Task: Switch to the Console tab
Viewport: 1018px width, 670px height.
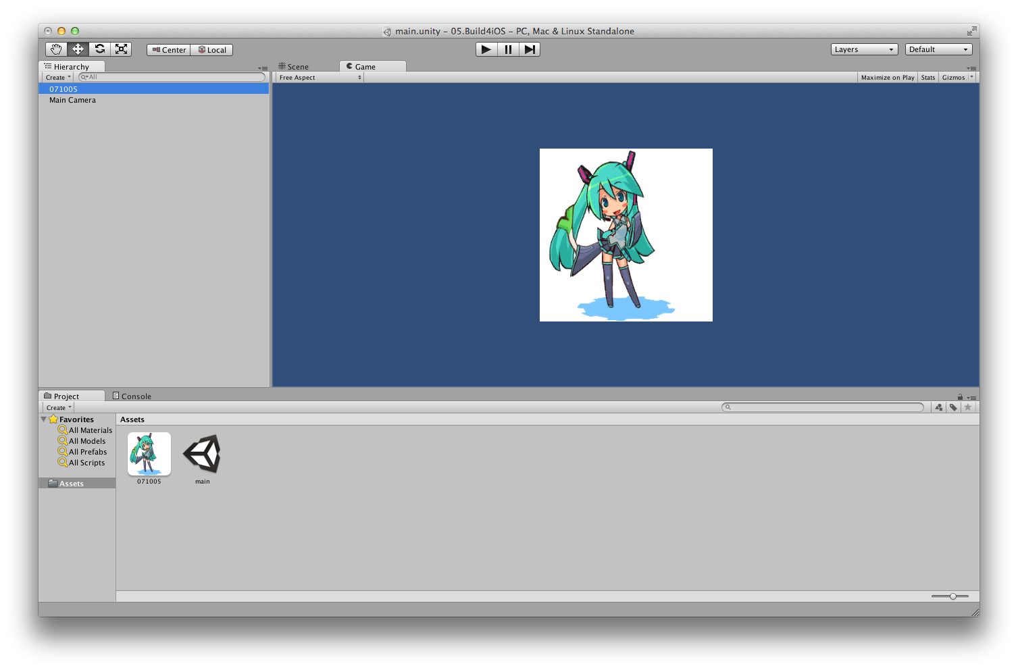Action: 132,396
